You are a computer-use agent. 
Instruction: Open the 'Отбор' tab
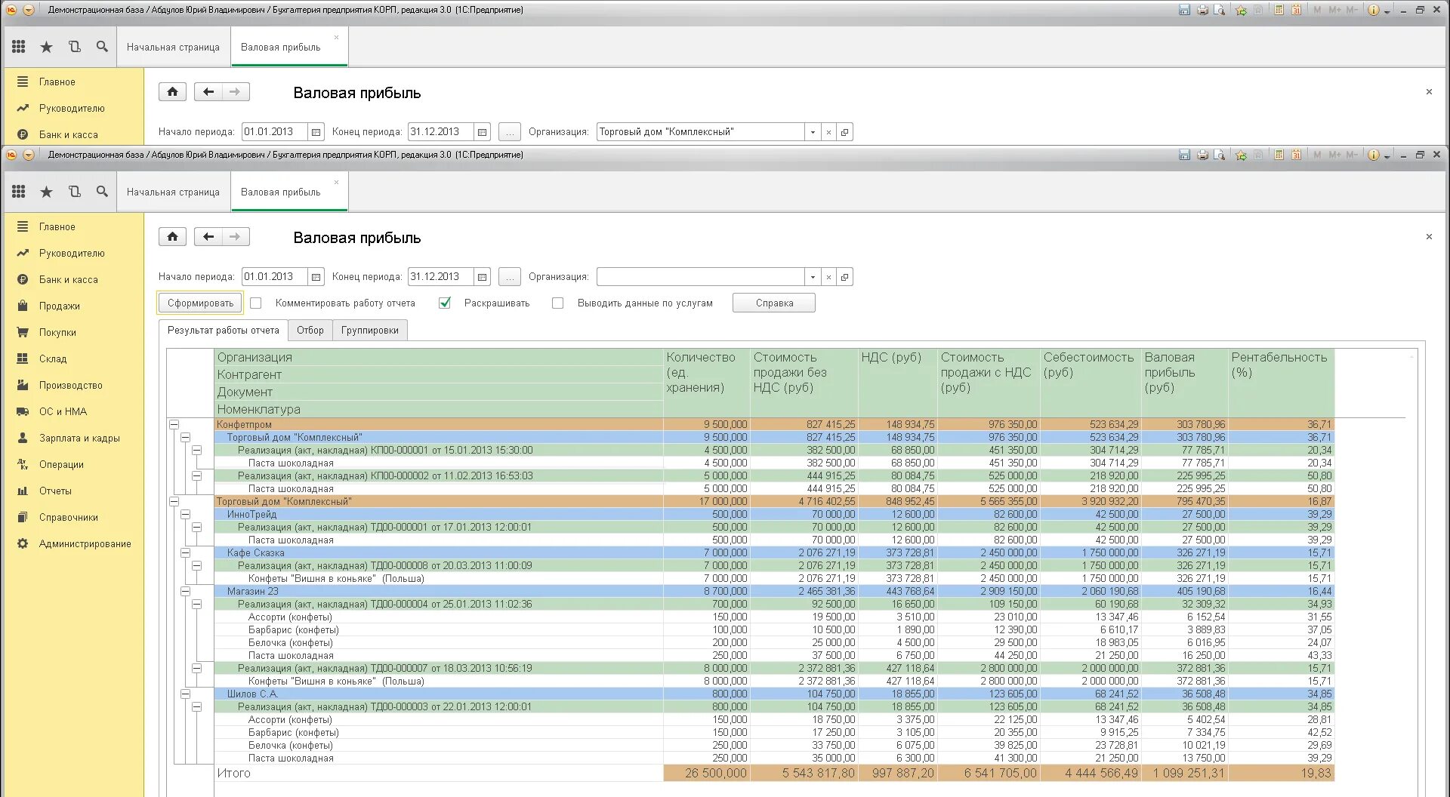[x=310, y=330]
